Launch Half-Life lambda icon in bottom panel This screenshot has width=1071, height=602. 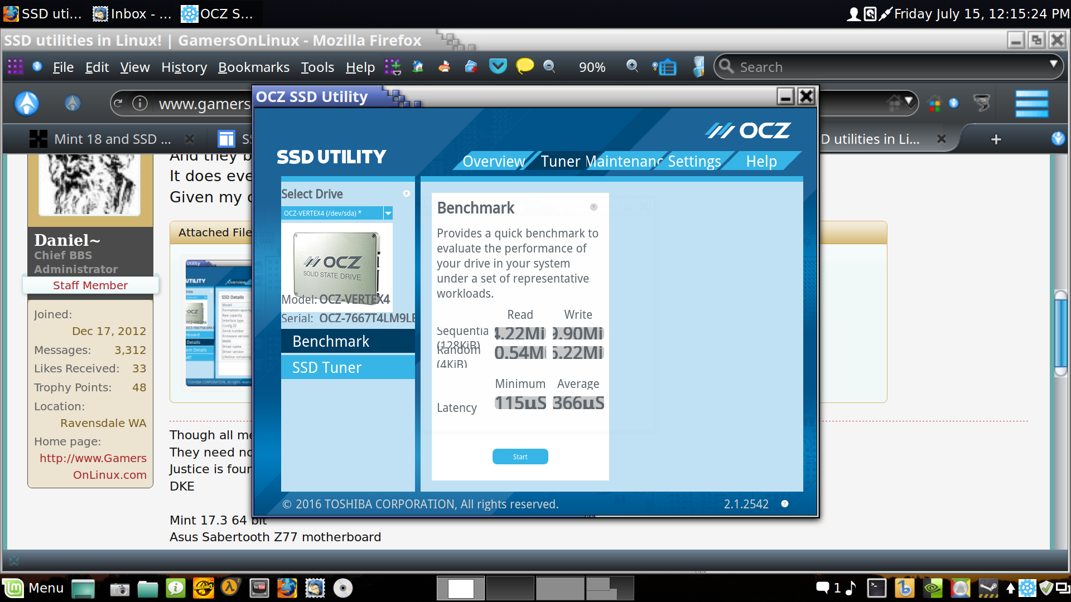(x=231, y=588)
